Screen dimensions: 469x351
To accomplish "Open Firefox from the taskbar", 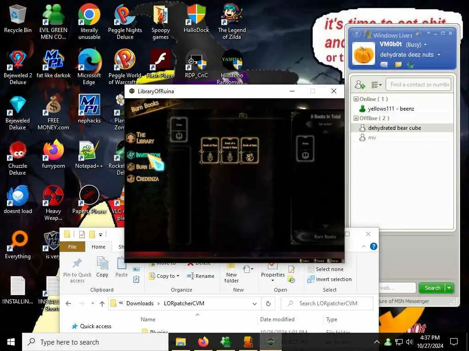I will coord(203,342).
